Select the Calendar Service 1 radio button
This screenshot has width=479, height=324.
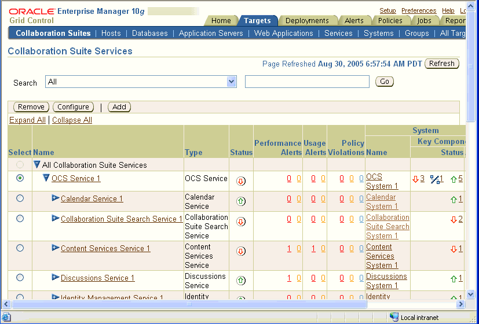20,198
